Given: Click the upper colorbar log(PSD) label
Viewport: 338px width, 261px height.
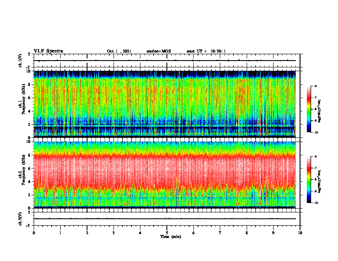Looking at the screenshot, I should pyautogui.click(x=320, y=111).
